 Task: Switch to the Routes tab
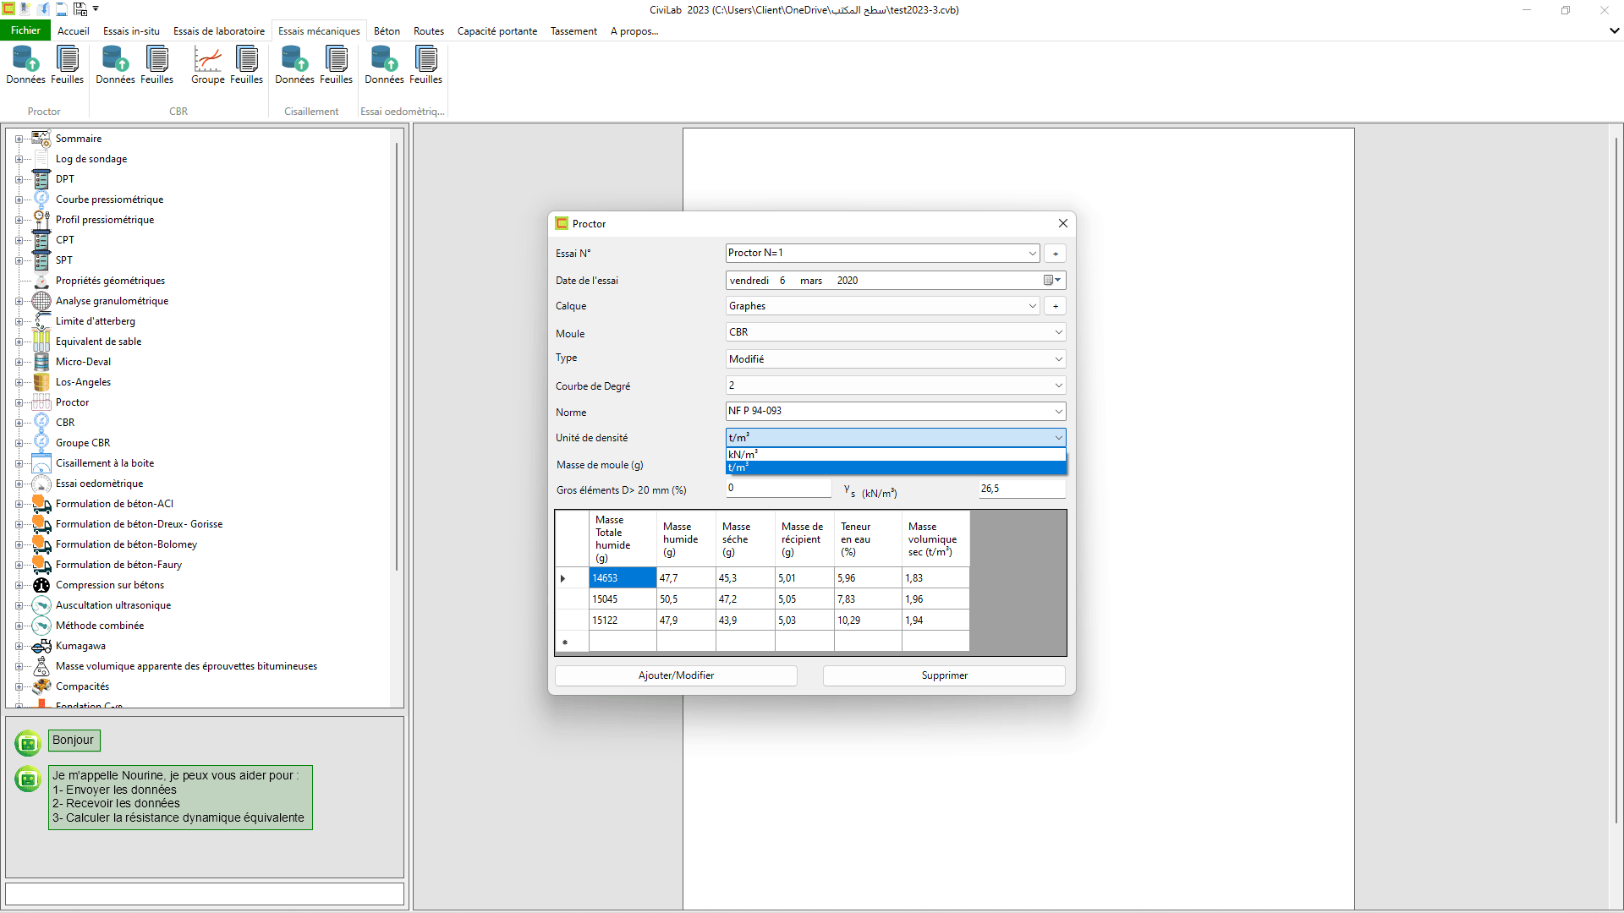click(429, 31)
